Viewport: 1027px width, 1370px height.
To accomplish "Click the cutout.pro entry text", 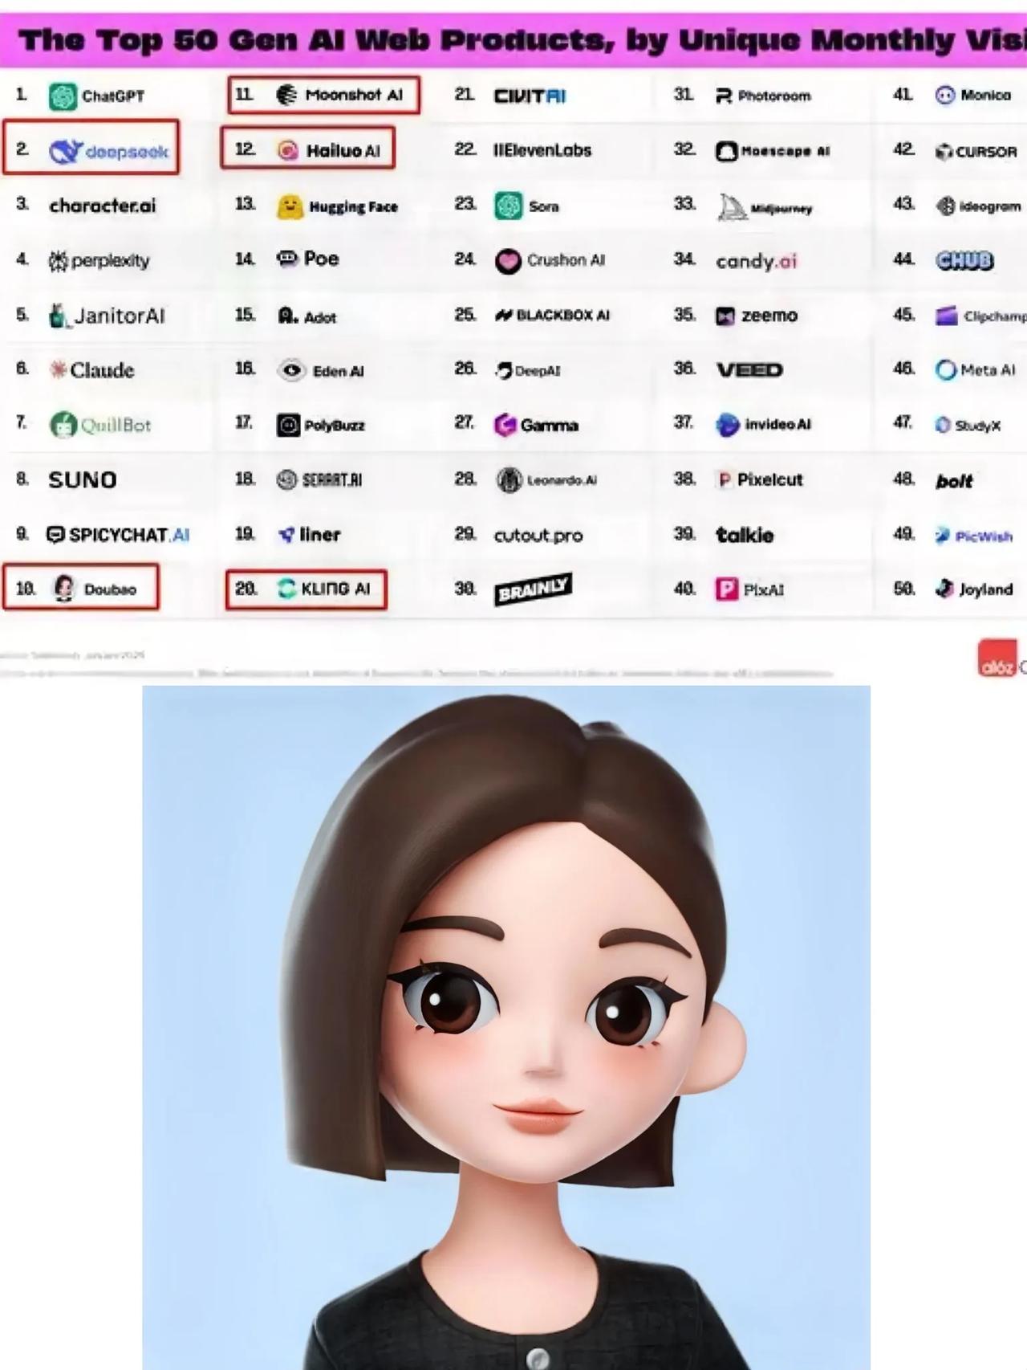I will pyautogui.click(x=538, y=536).
